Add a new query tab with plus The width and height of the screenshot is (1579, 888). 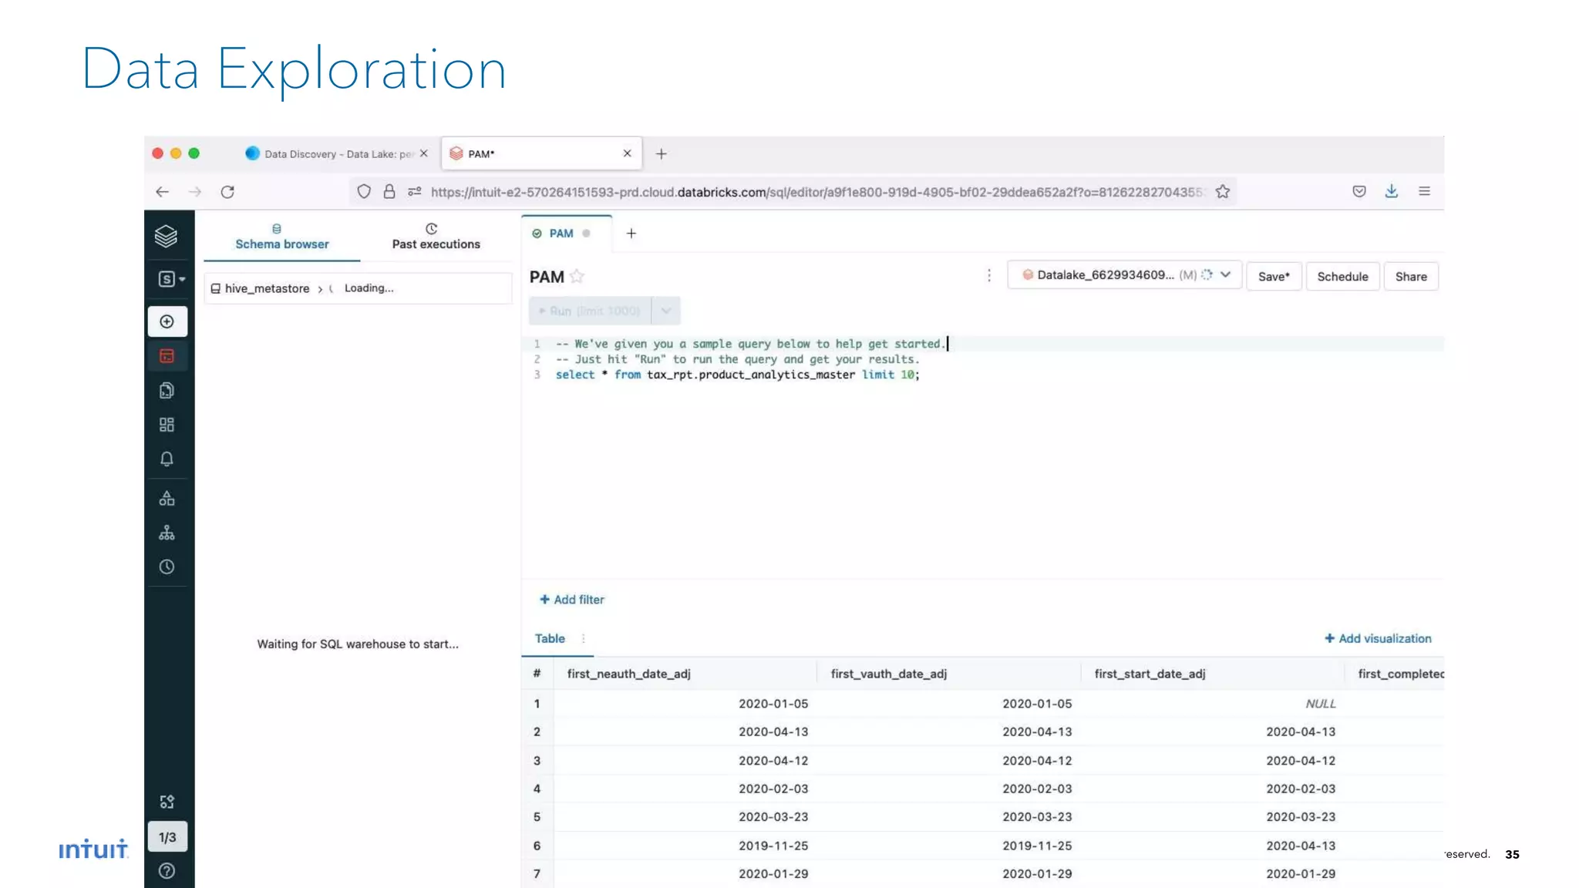pyautogui.click(x=631, y=234)
